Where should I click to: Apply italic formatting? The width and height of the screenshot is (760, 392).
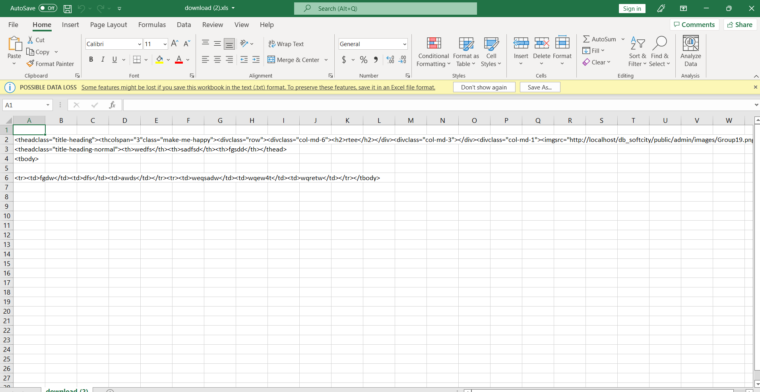[x=103, y=59]
